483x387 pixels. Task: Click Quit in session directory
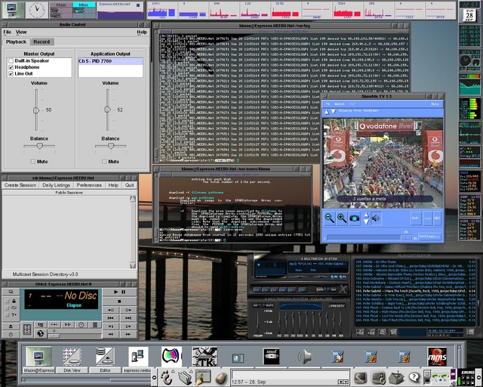[129, 185]
